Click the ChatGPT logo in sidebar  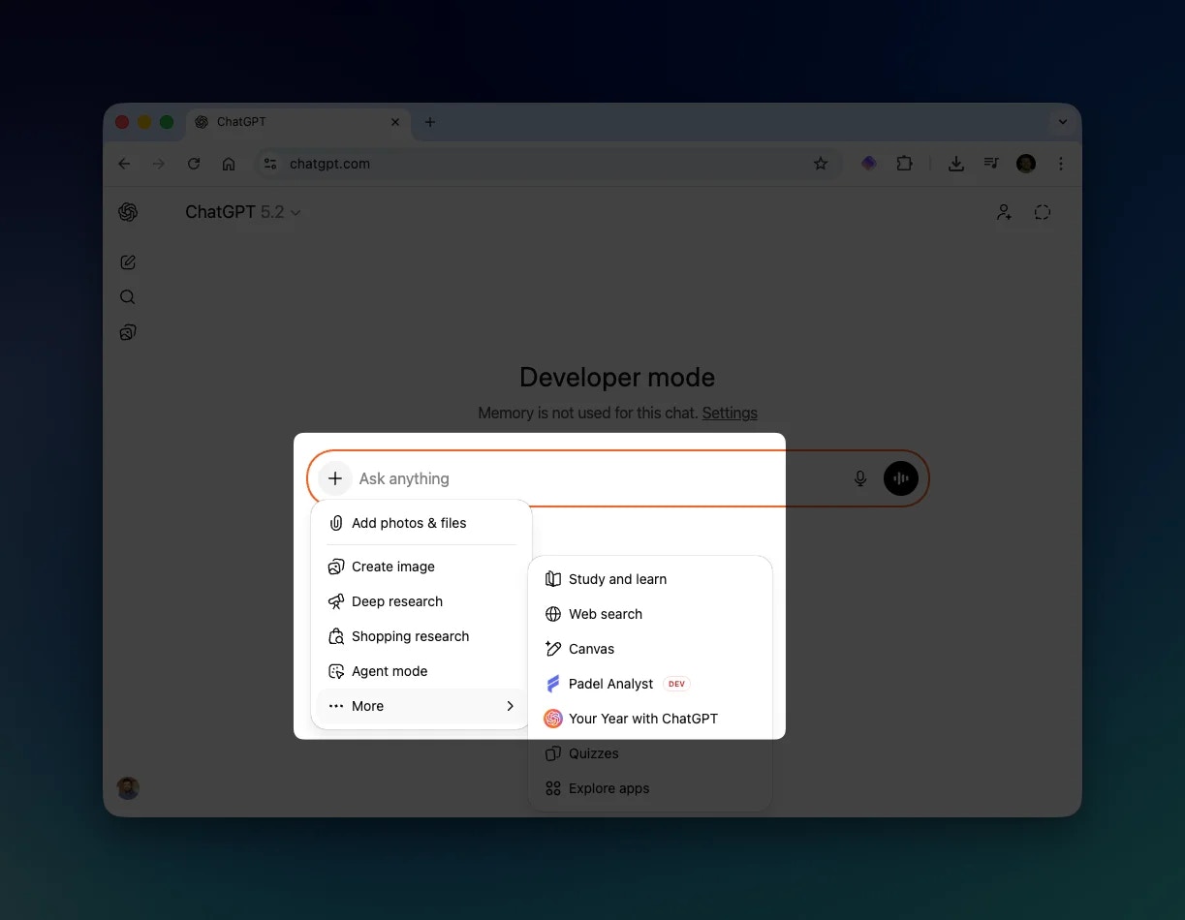point(128,212)
